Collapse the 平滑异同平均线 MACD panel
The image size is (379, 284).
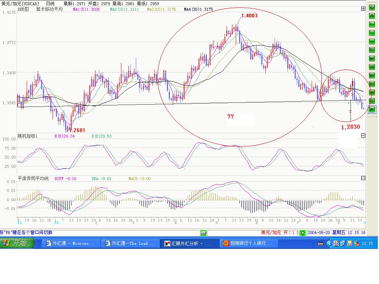click(363, 178)
